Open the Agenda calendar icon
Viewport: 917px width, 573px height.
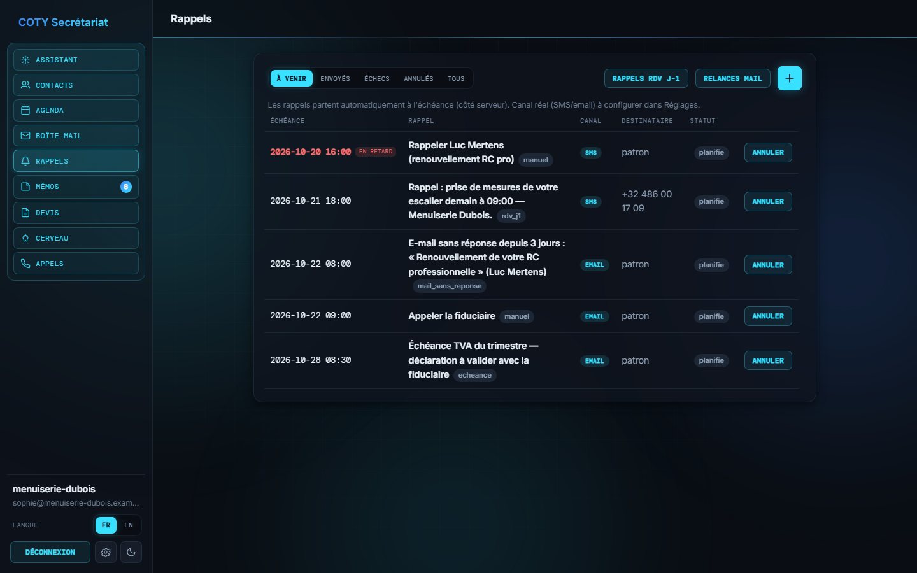coord(25,110)
